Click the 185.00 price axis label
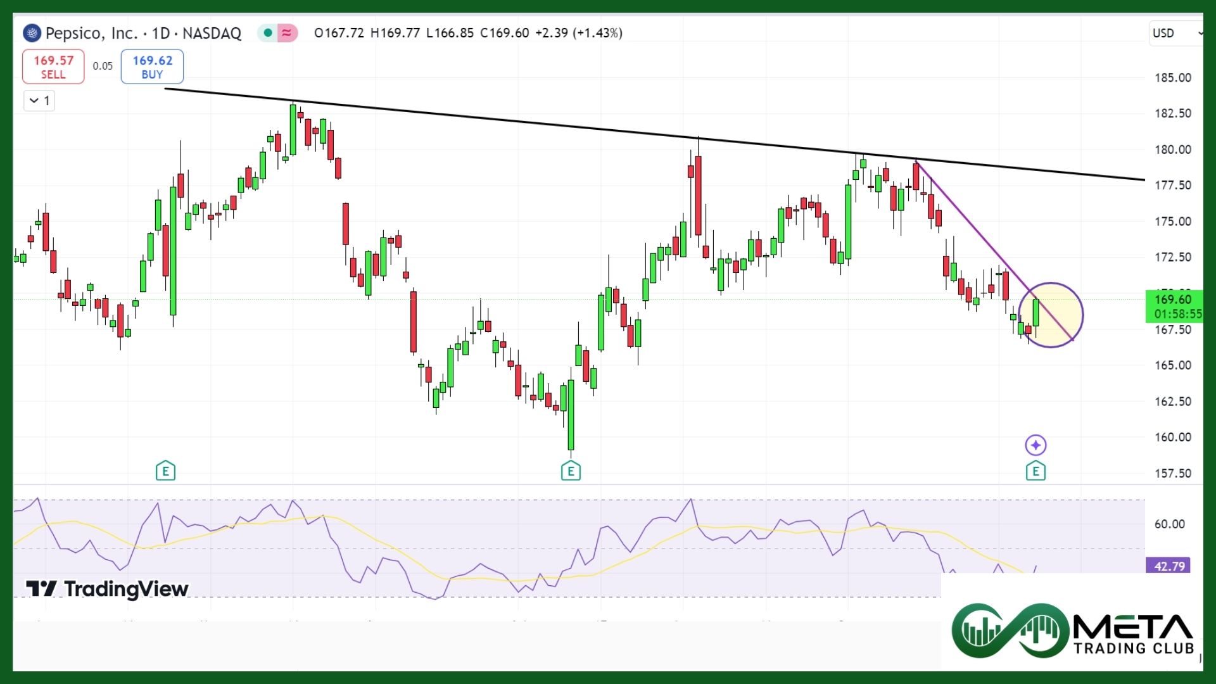1216x684 pixels. [x=1172, y=78]
